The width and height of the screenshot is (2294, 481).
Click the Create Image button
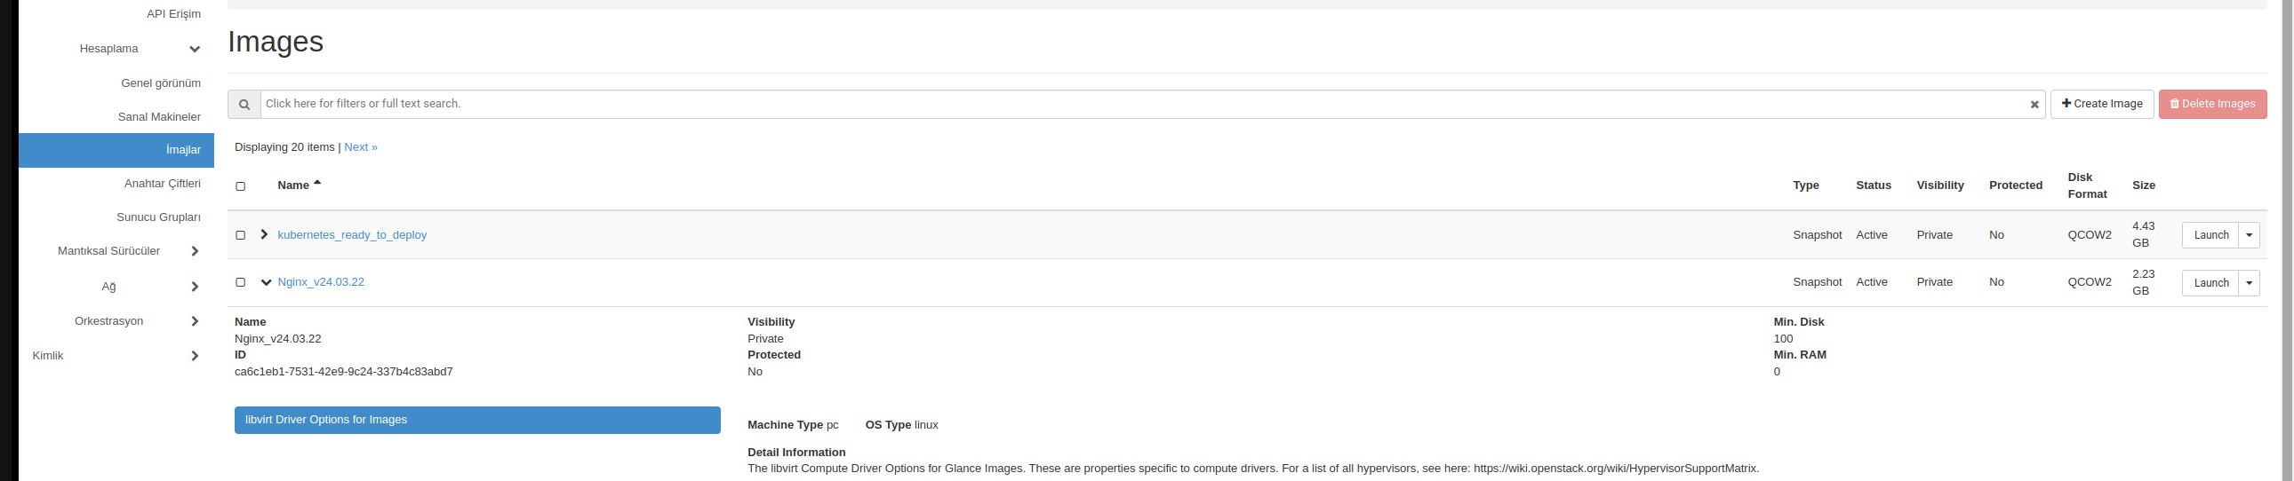coord(2102,104)
